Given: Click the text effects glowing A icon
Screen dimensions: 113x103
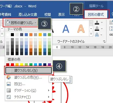Looking at the screenshot, I should tap(97, 35).
